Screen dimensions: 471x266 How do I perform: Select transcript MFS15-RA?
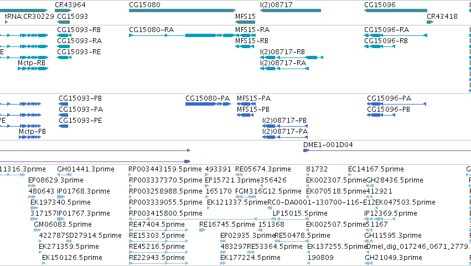pyautogui.click(x=245, y=35)
